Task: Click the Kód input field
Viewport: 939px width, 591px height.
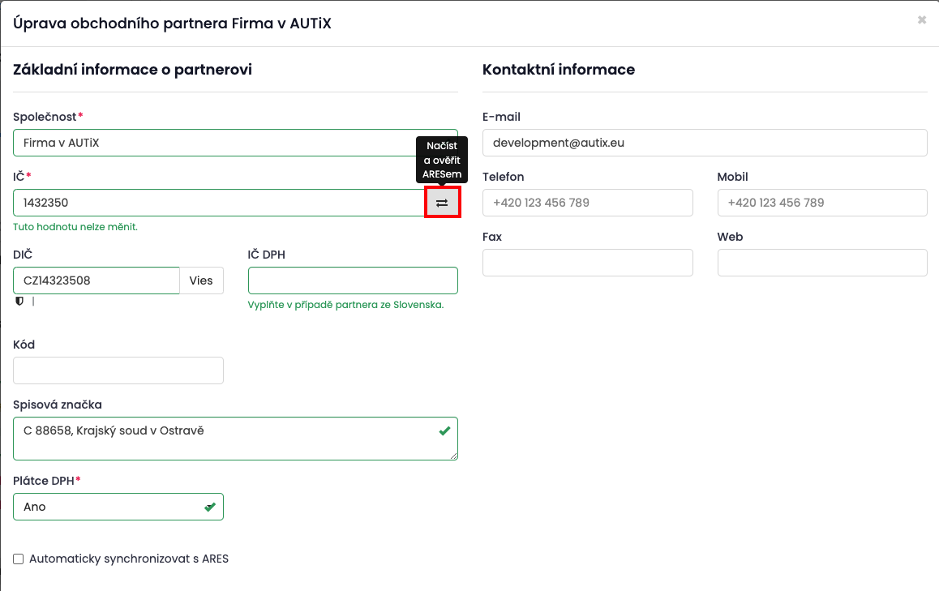Action: 118,370
